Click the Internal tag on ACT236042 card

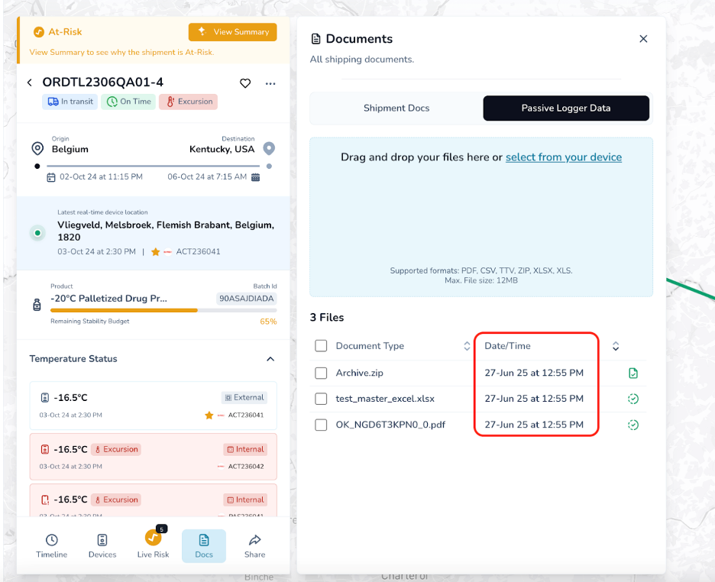point(245,449)
